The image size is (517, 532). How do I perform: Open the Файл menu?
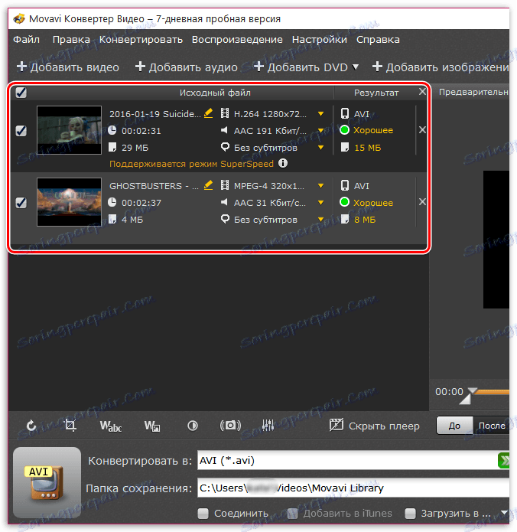click(27, 40)
